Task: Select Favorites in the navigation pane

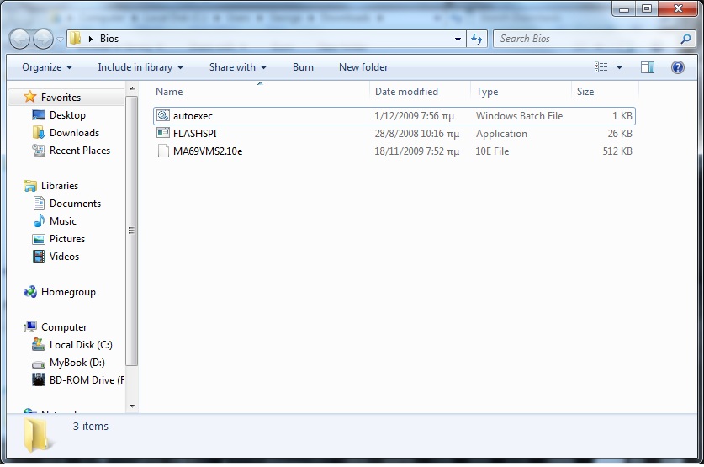Action: (x=61, y=98)
